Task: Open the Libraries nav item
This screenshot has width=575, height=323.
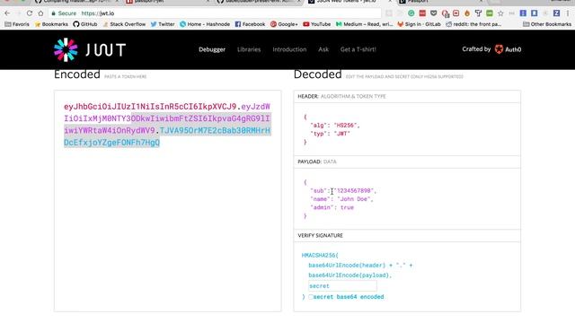Action: click(x=249, y=49)
